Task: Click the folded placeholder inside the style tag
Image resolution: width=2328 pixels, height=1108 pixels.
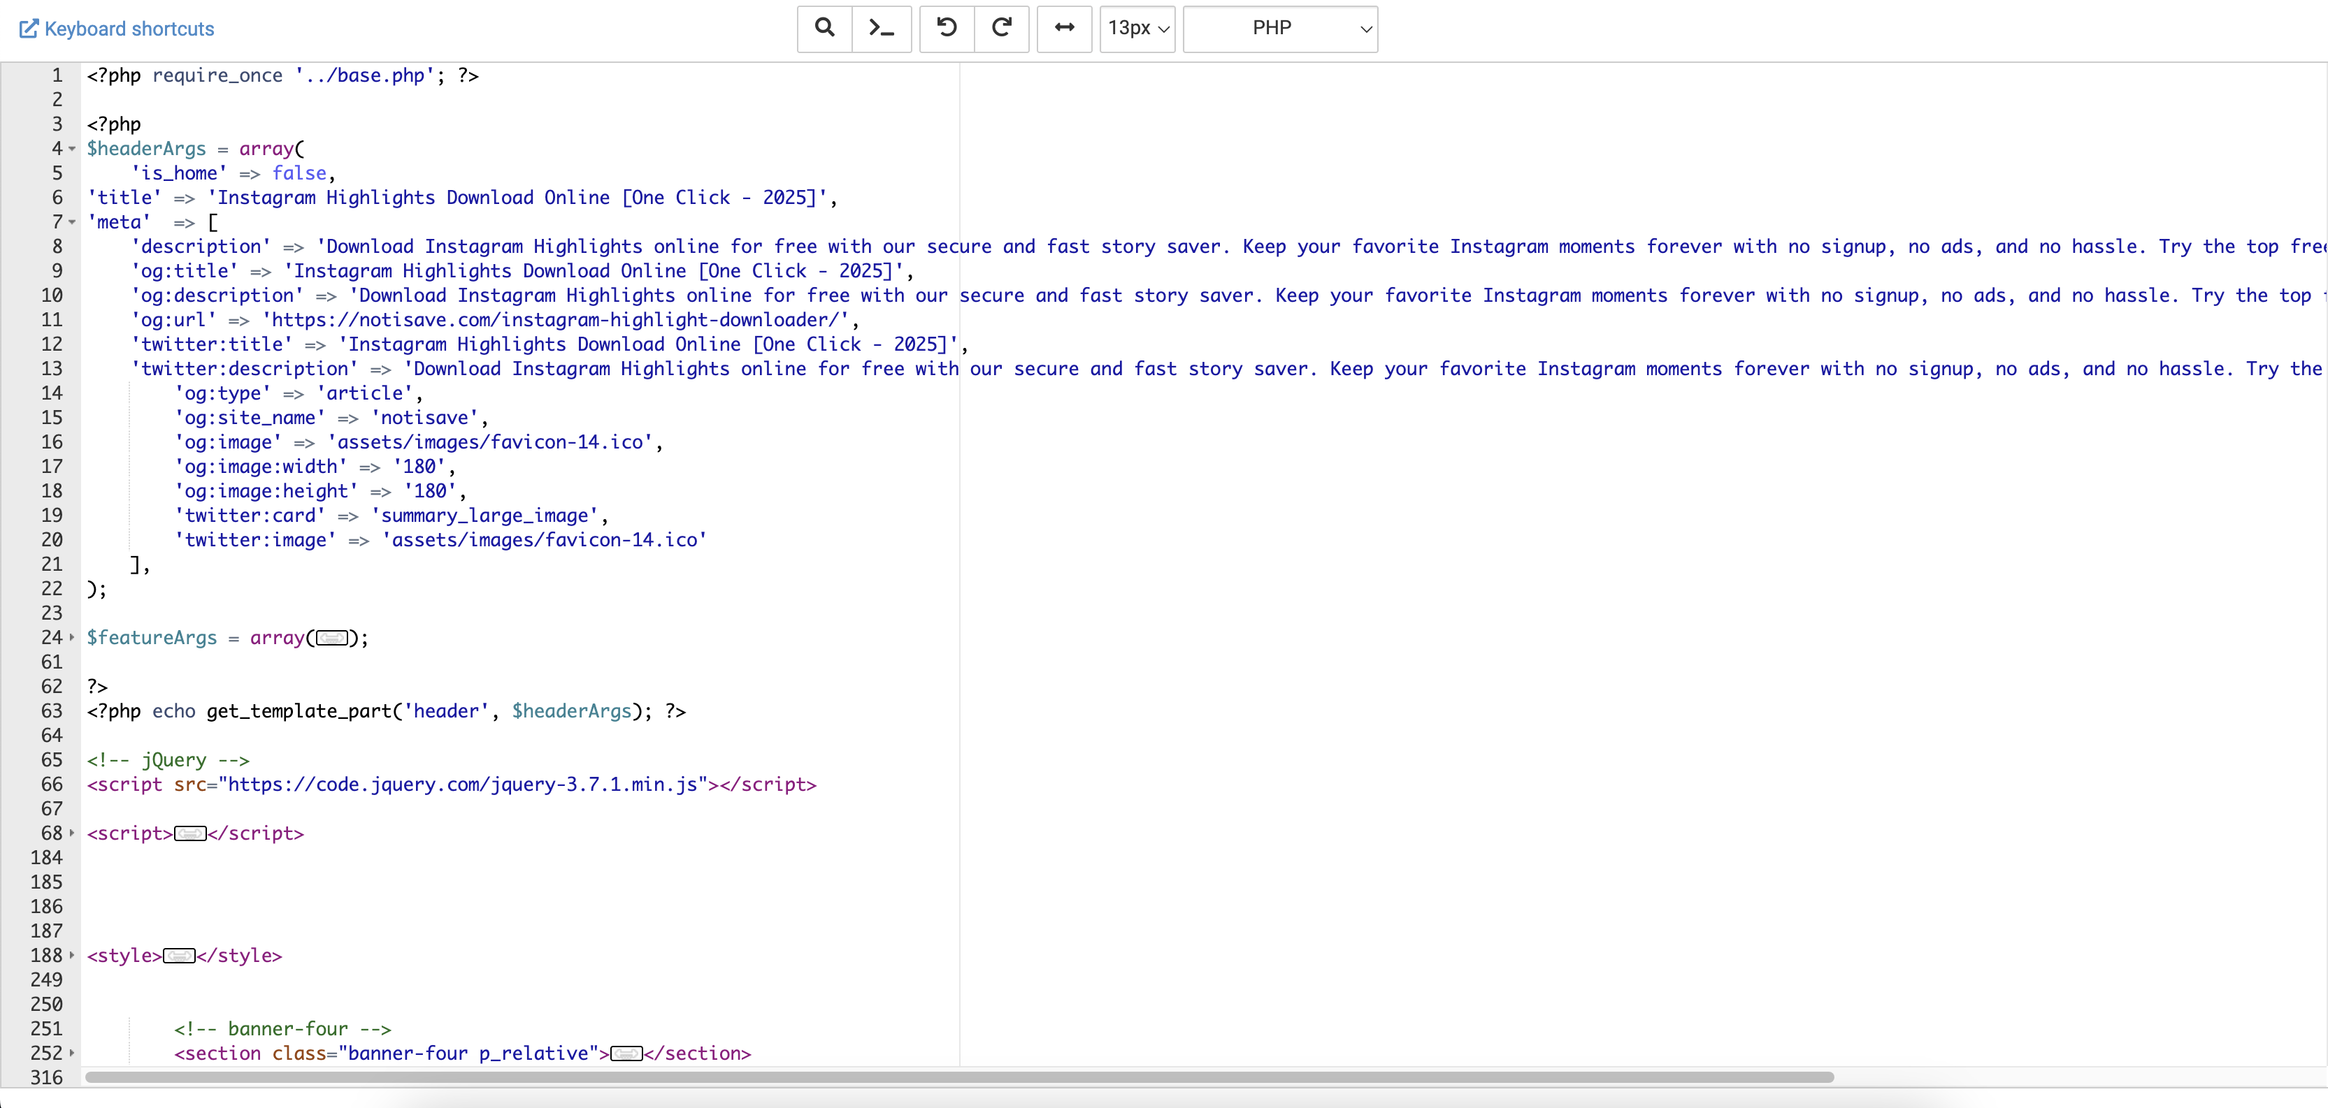Action: (x=179, y=956)
